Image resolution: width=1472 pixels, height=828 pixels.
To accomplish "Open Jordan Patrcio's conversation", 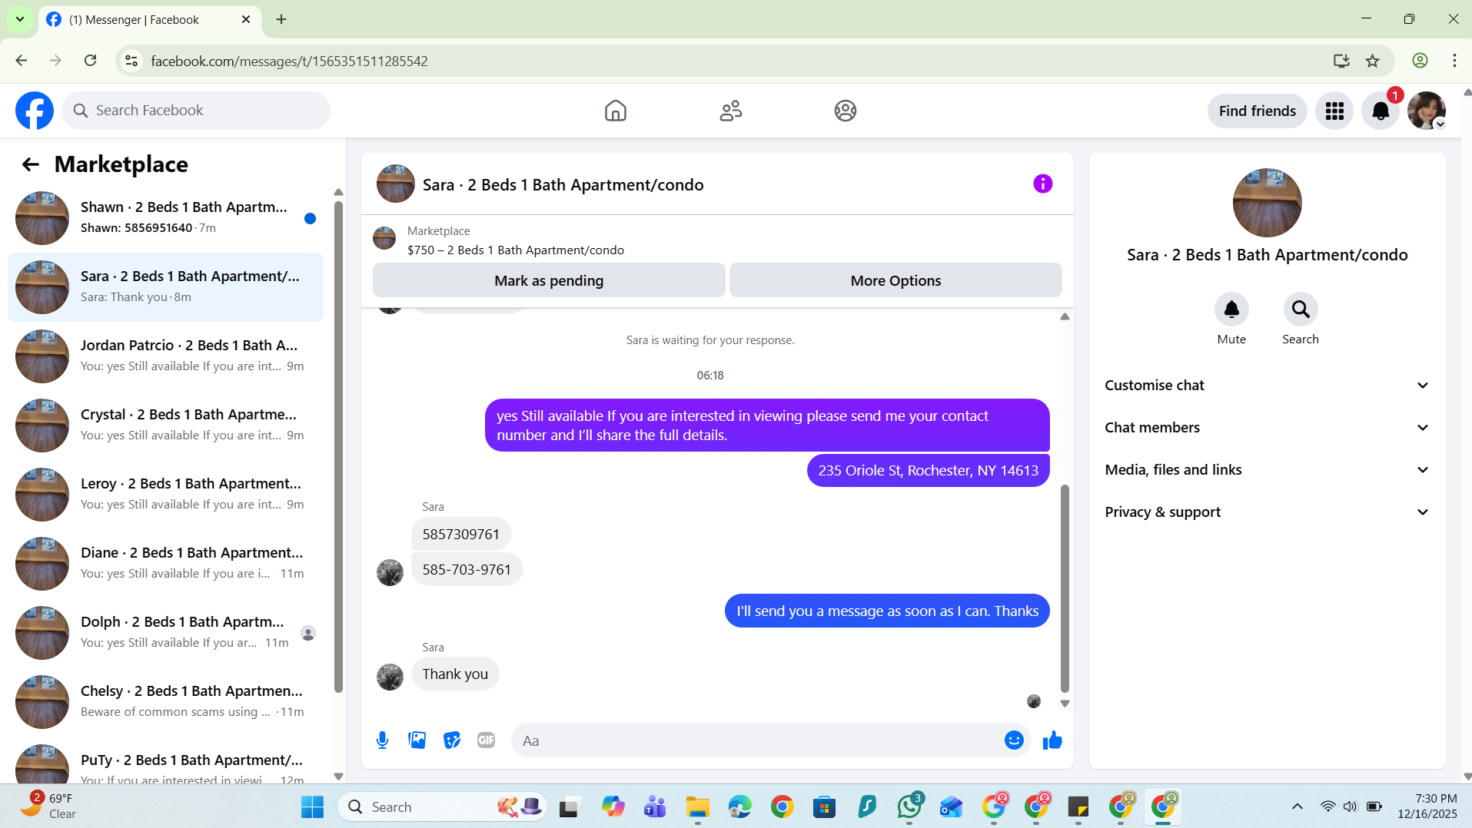I will pos(165,356).
